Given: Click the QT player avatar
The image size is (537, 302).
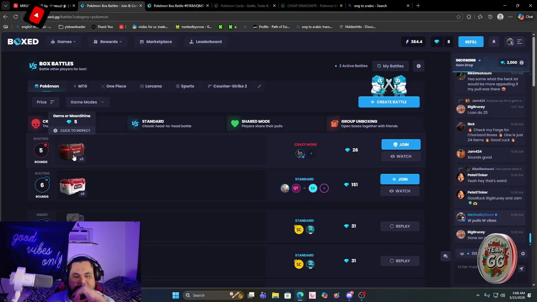Looking at the screenshot, I should point(296,188).
